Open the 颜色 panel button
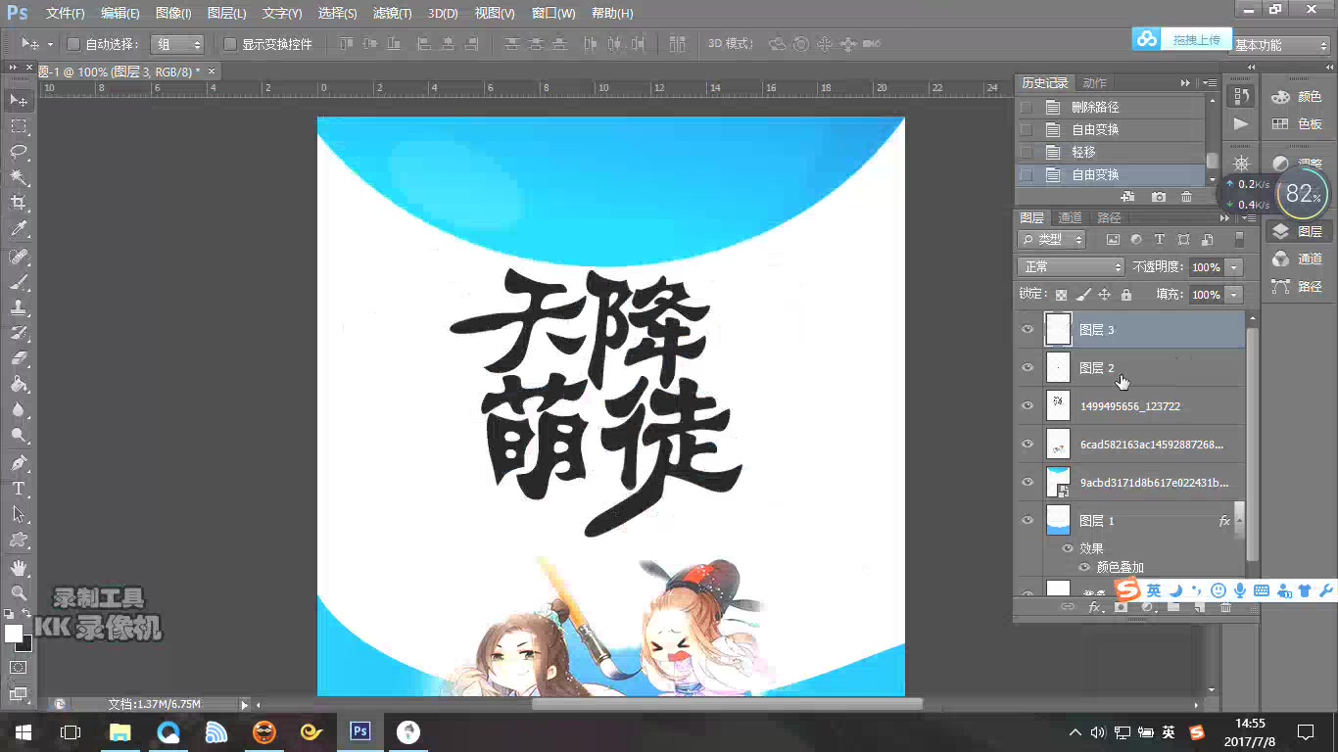Screen dimensions: 1338x752 point(1298,97)
